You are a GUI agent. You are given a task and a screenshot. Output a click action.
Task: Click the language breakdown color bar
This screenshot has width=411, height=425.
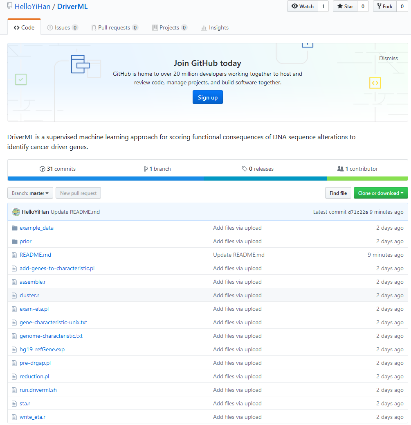(207, 179)
